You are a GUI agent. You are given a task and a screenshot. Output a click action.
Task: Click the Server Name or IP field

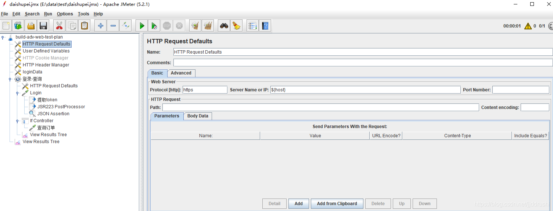365,90
